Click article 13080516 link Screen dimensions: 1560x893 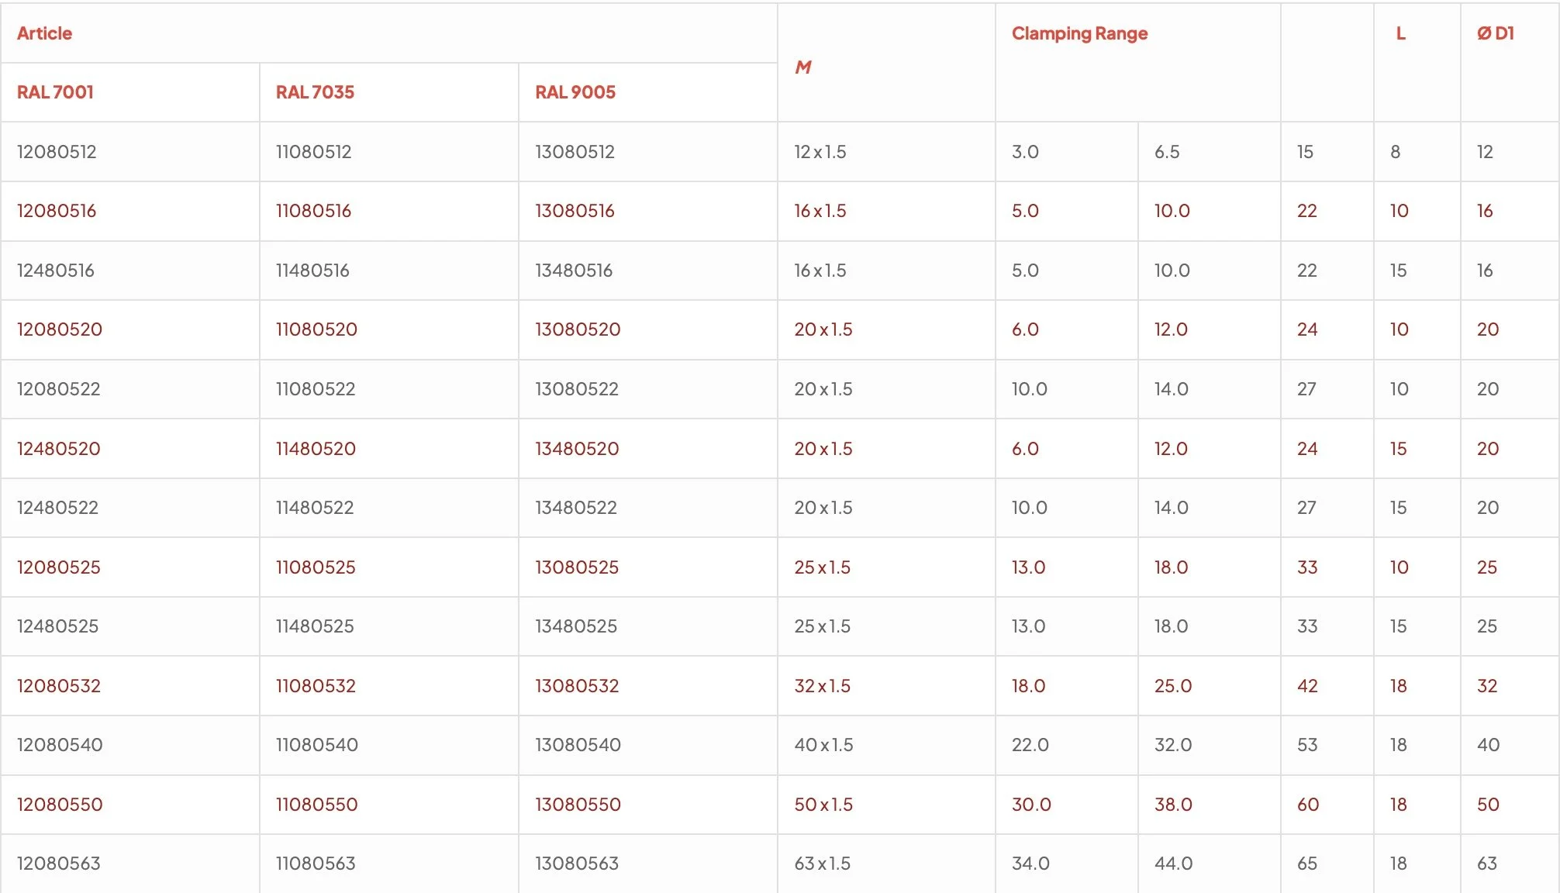click(x=575, y=211)
